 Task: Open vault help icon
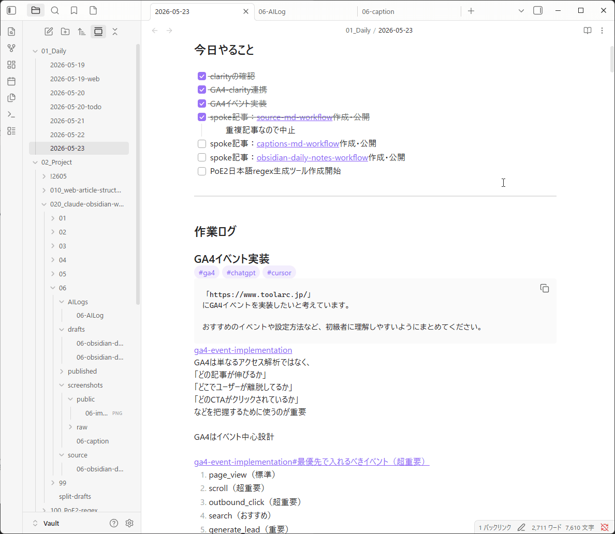[x=114, y=523]
